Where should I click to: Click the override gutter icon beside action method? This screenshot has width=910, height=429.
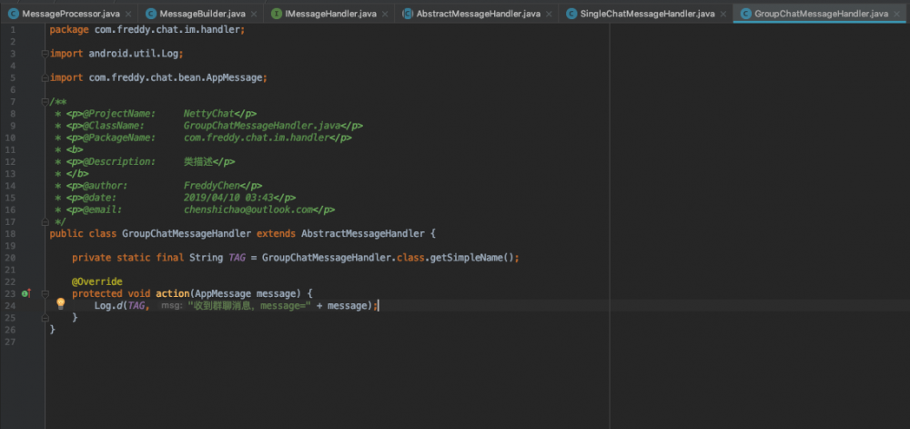coord(25,293)
